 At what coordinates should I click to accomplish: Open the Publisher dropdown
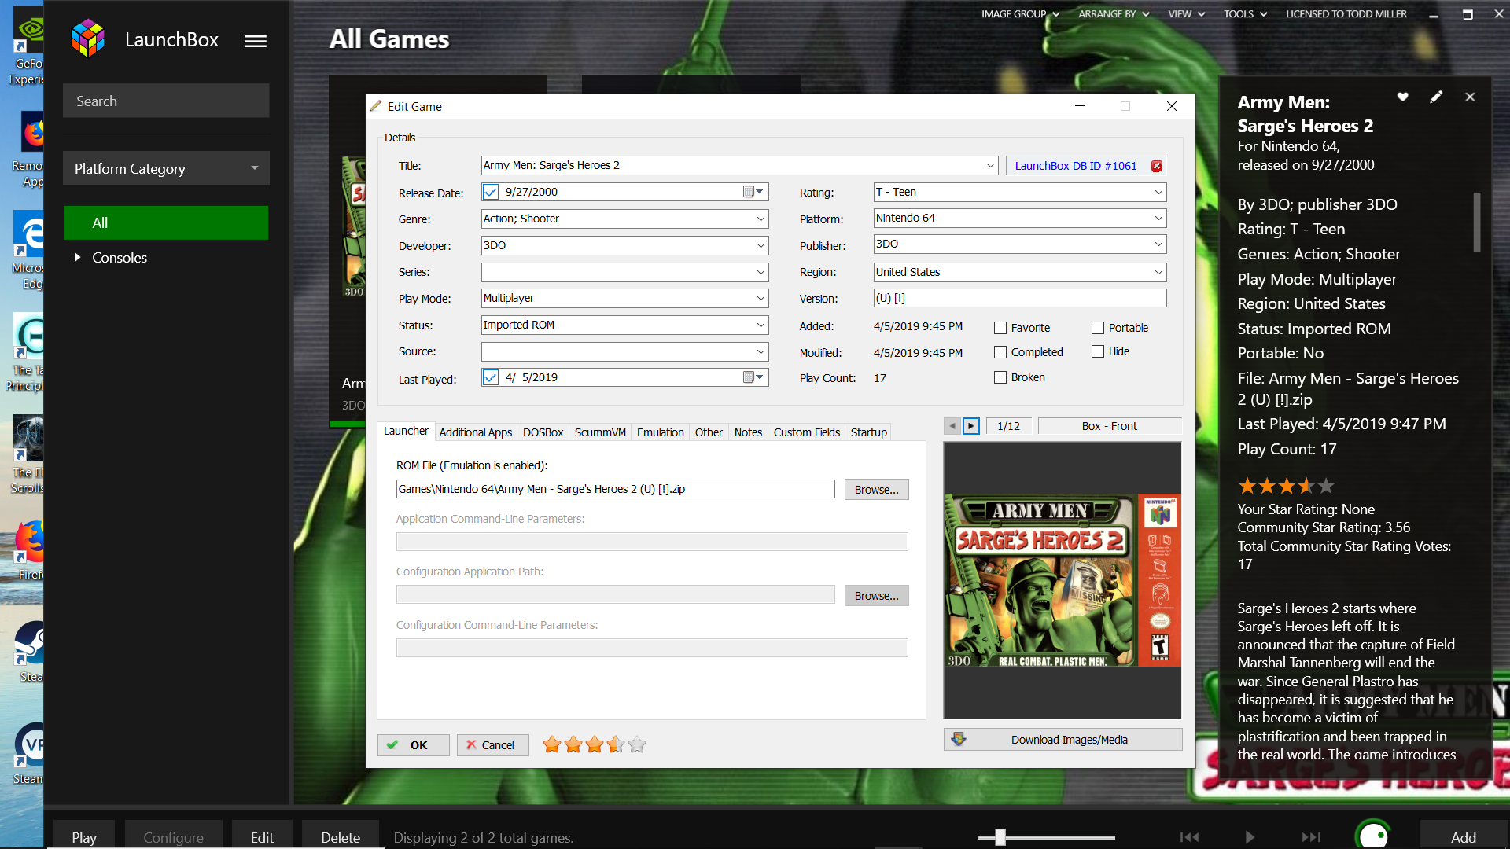tap(1158, 244)
